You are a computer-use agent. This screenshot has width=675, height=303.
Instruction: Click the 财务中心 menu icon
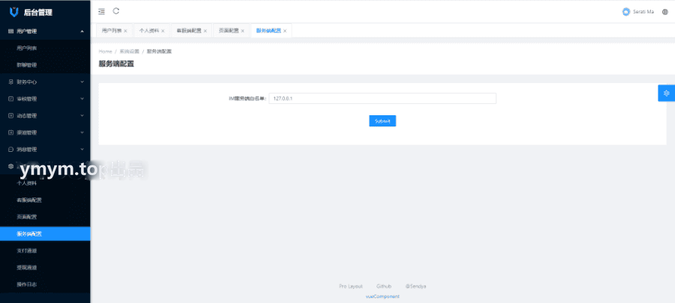[10, 82]
